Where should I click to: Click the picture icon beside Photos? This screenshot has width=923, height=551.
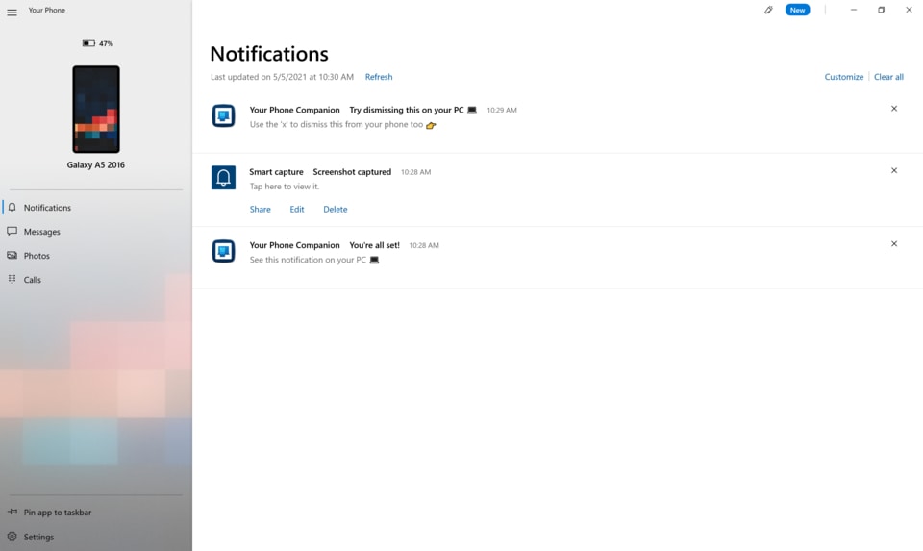click(12, 256)
